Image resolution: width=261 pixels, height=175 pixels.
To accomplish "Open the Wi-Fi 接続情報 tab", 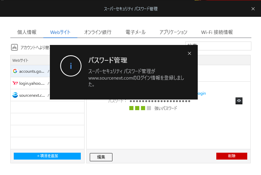I will pyautogui.click(x=217, y=32).
